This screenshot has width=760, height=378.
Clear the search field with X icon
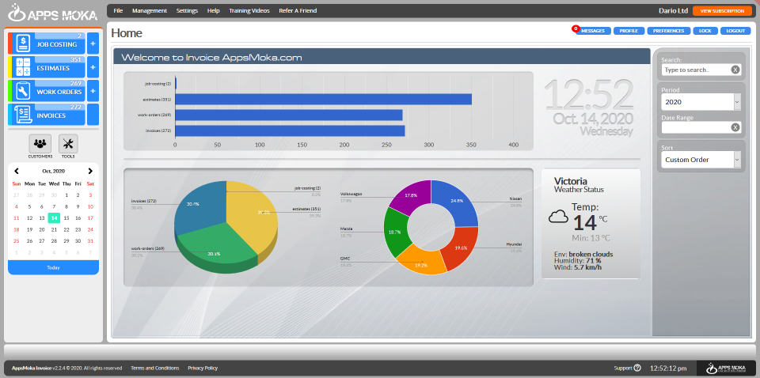coord(735,70)
